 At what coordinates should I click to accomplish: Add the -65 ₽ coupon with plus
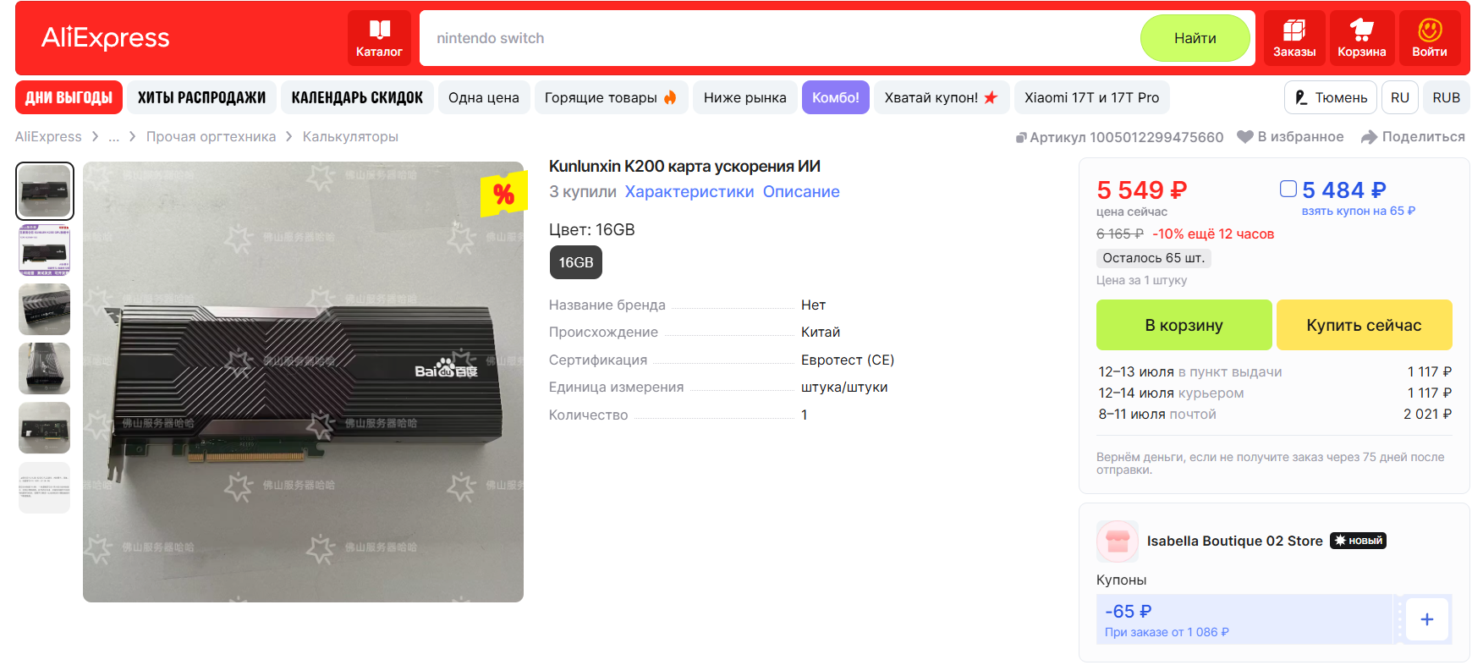[x=1427, y=619]
